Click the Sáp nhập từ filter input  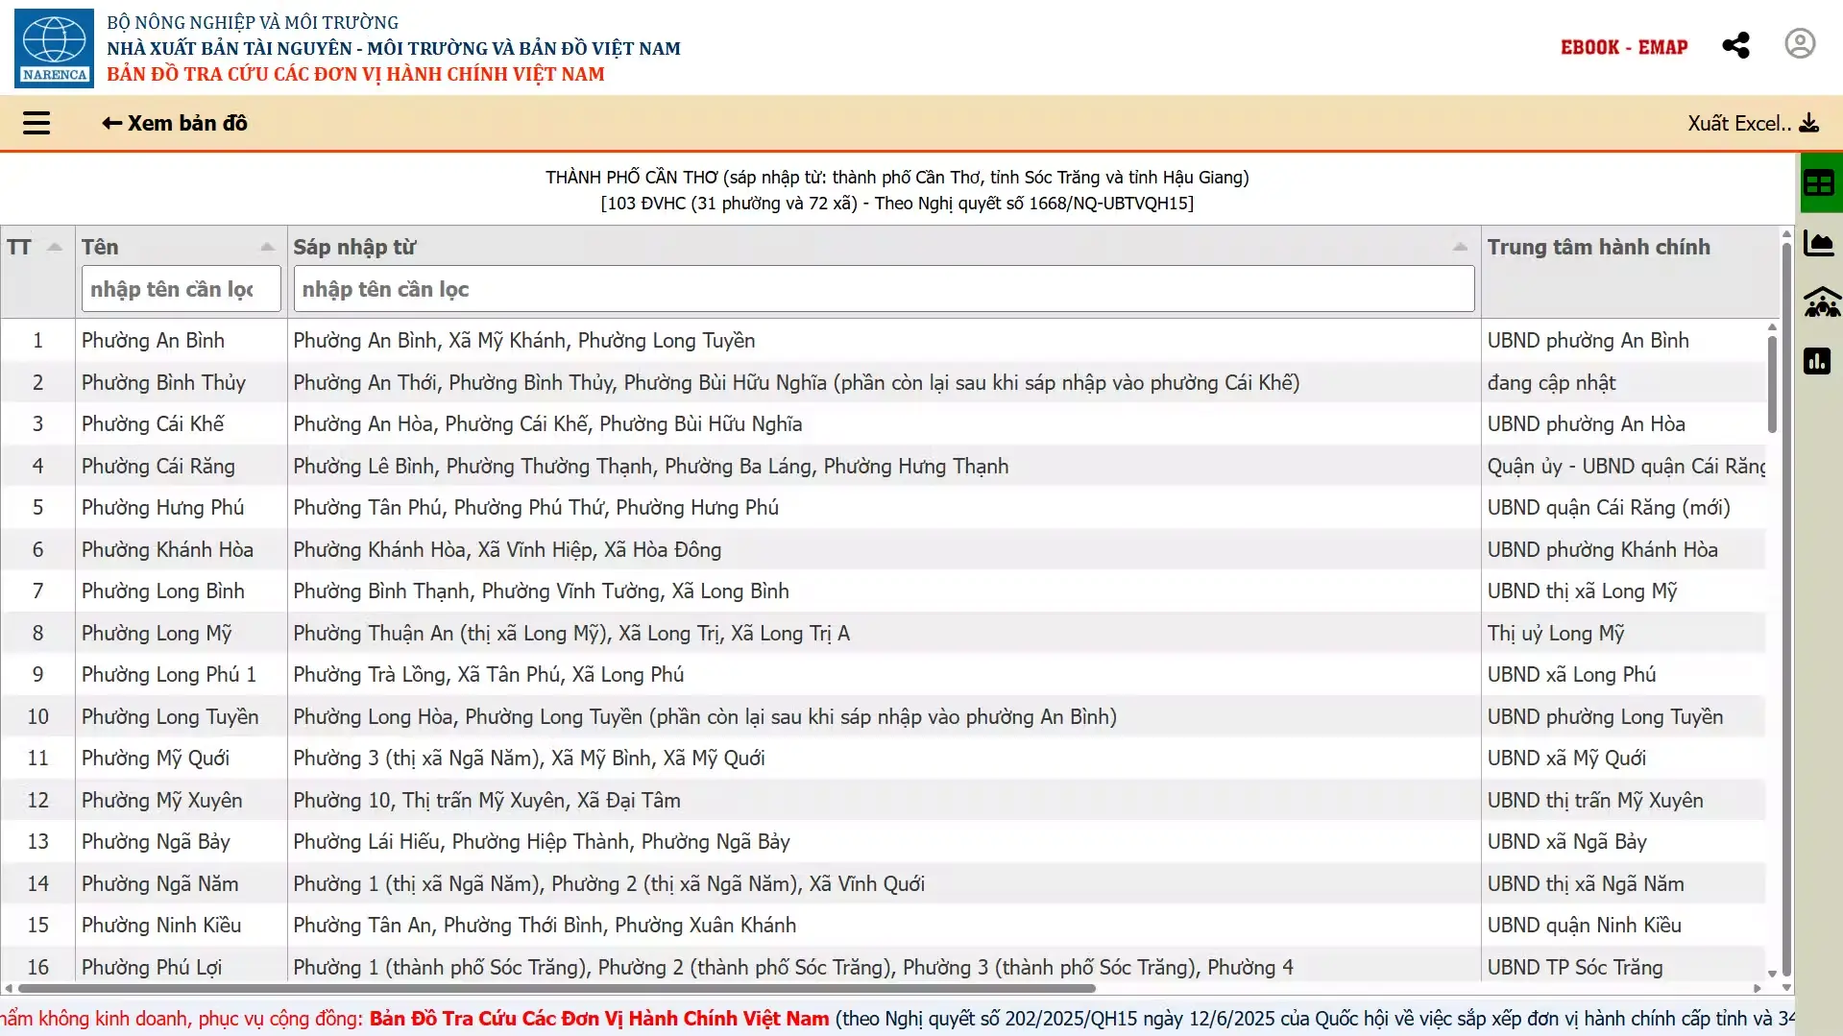[884, 289]
